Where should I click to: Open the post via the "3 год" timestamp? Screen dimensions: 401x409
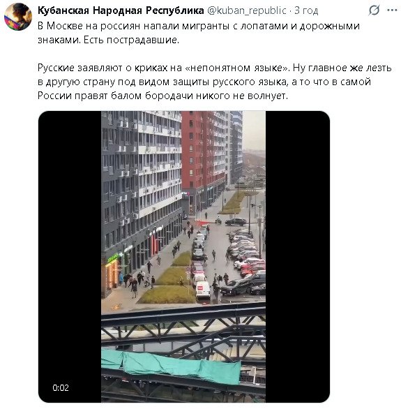click(x=306, y=10)
